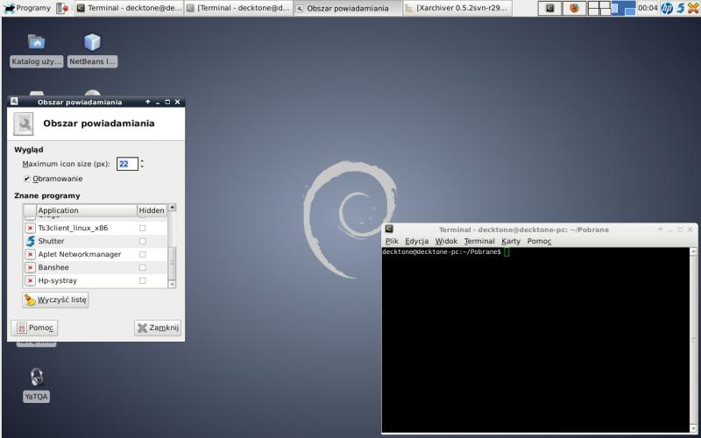Screen dimensions: 701x438
Task: Hide the Aplet Networkmanager entry
Action: point(143,254)
